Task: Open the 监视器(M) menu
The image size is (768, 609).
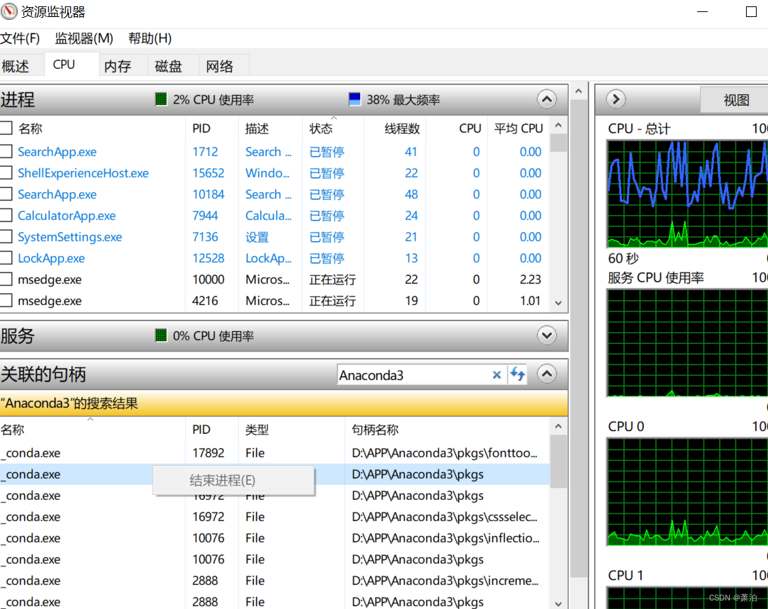Action: coord(84,38)
